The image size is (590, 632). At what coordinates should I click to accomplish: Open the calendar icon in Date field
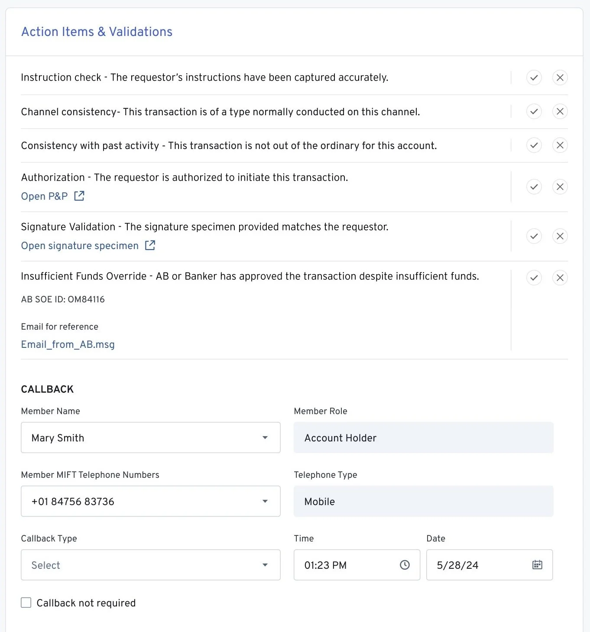click(x=537, y=565)
